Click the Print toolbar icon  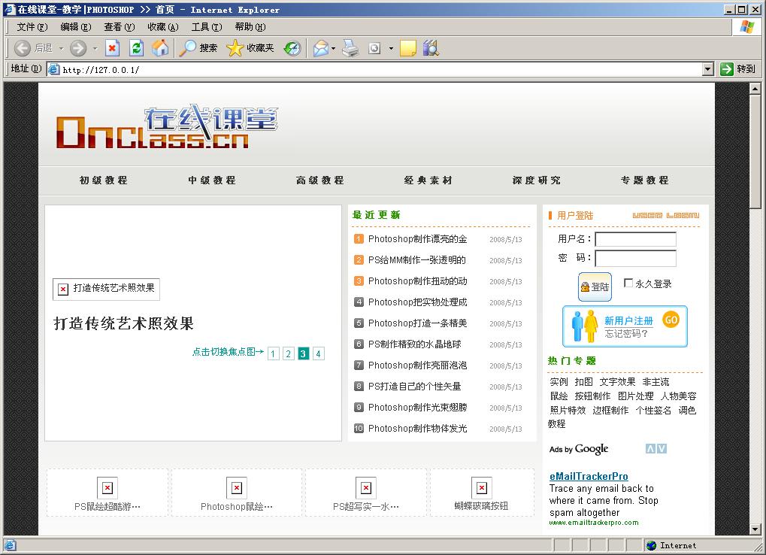click(x=350, y=48)
